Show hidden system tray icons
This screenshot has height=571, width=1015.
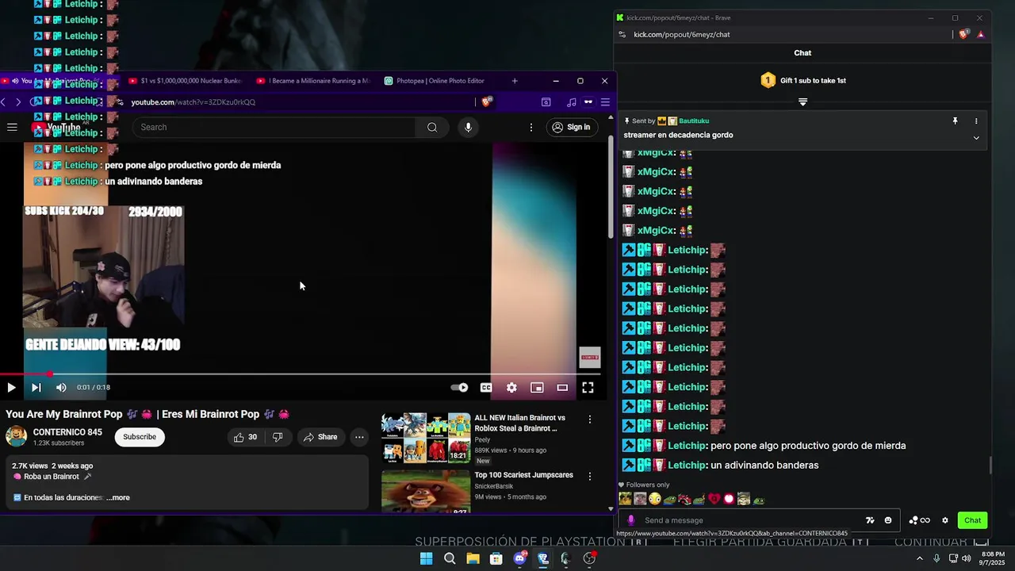coord(920,559)
